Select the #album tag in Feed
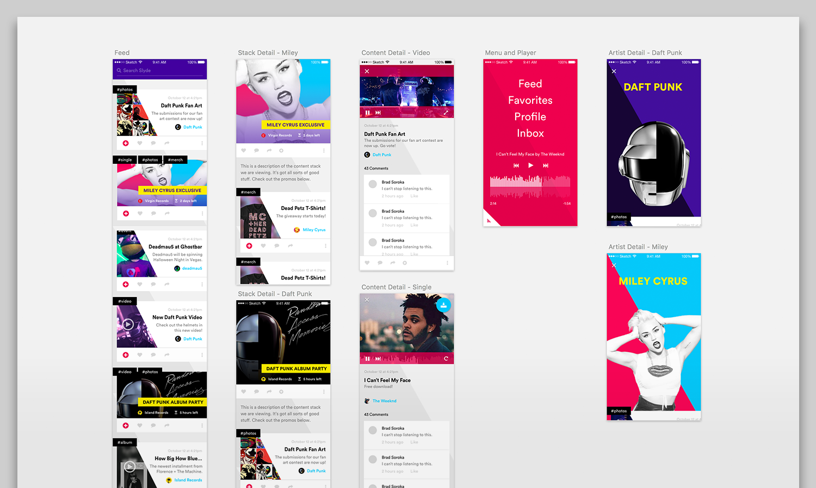816x488 pixels. pyautogui.click(x=125, y=442)
